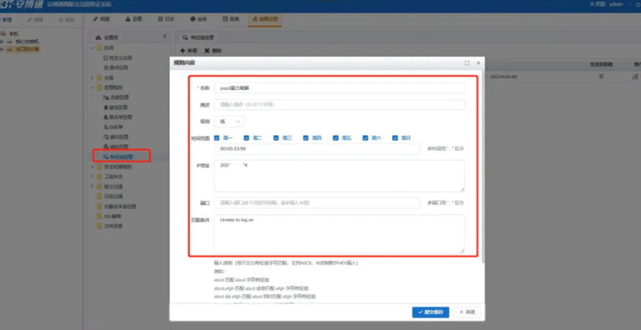
Task: Open the 报表 tab in the top navigation
Action: tap(231, 19)
